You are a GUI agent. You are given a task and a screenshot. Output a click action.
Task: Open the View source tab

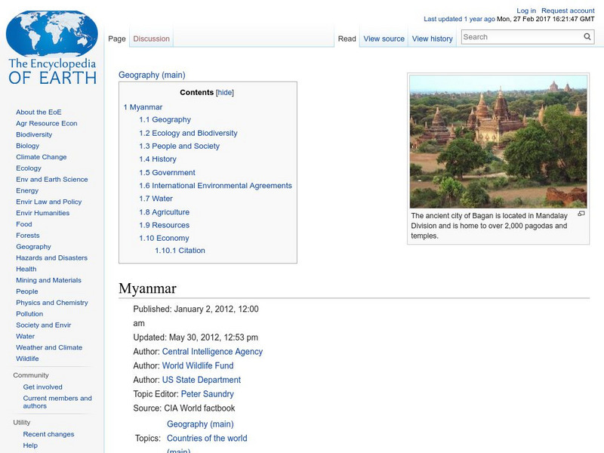(384, 38)
